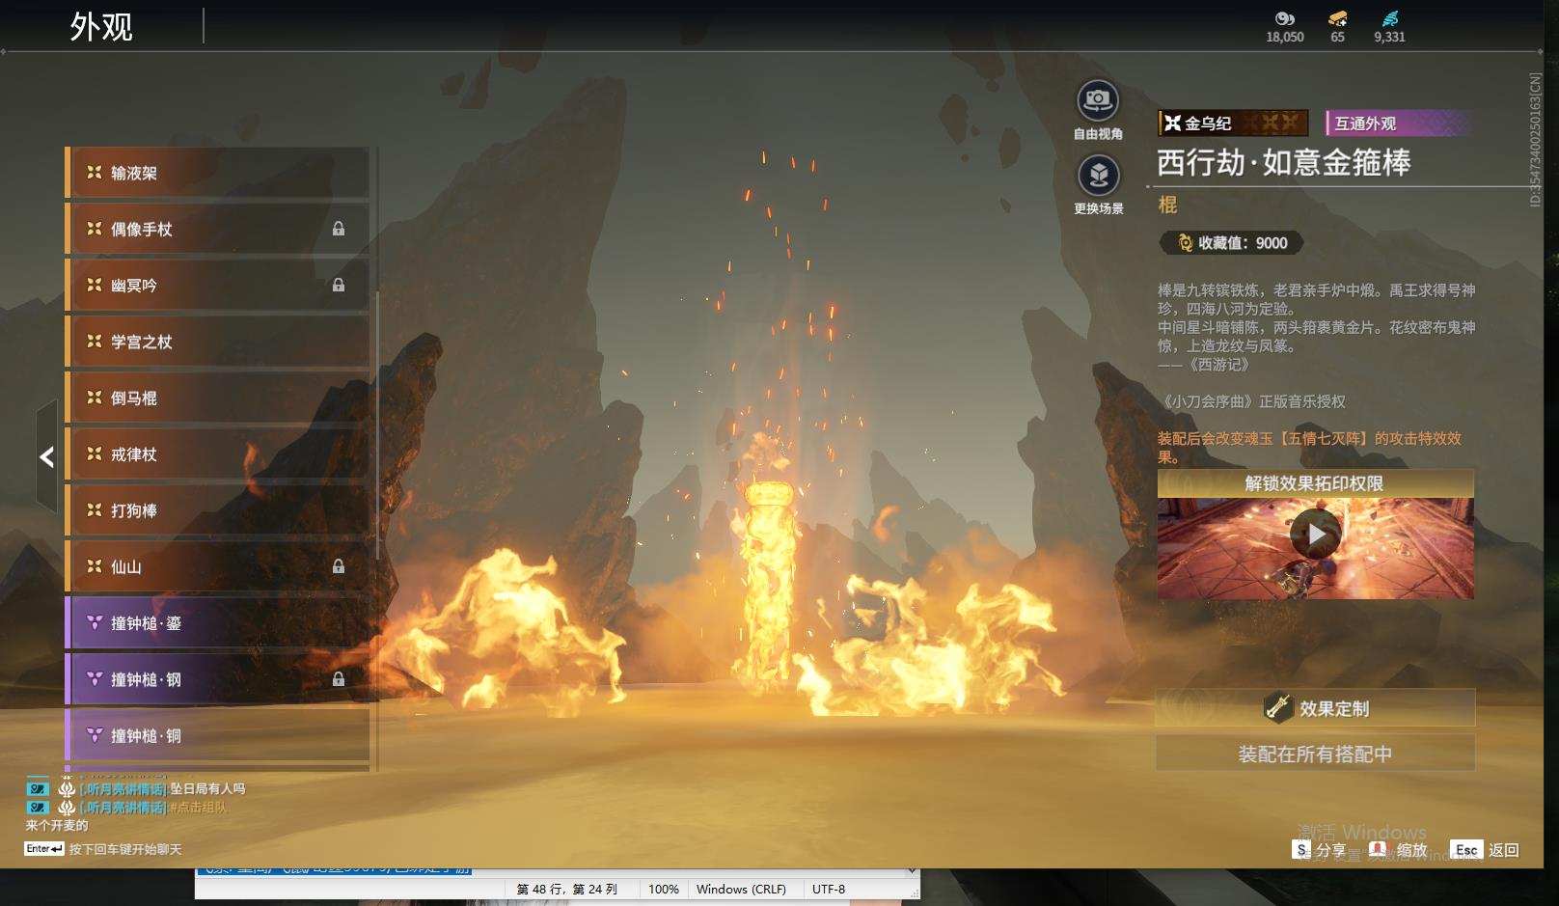The width and height of the screenshot is (1559, 906).
Task: Click the 分享 share button
Action: point(1319,850)
